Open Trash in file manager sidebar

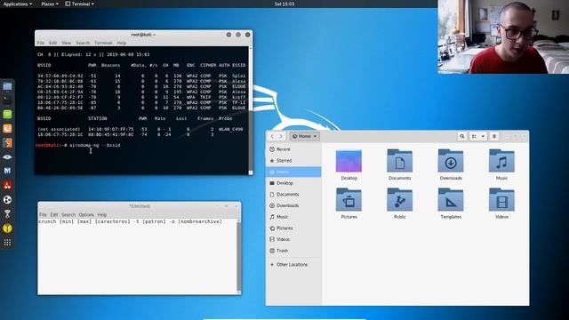pos(293,251)
